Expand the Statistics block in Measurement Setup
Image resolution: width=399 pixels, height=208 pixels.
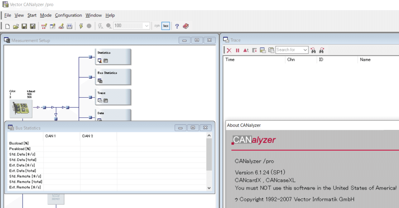click(113, 57)
